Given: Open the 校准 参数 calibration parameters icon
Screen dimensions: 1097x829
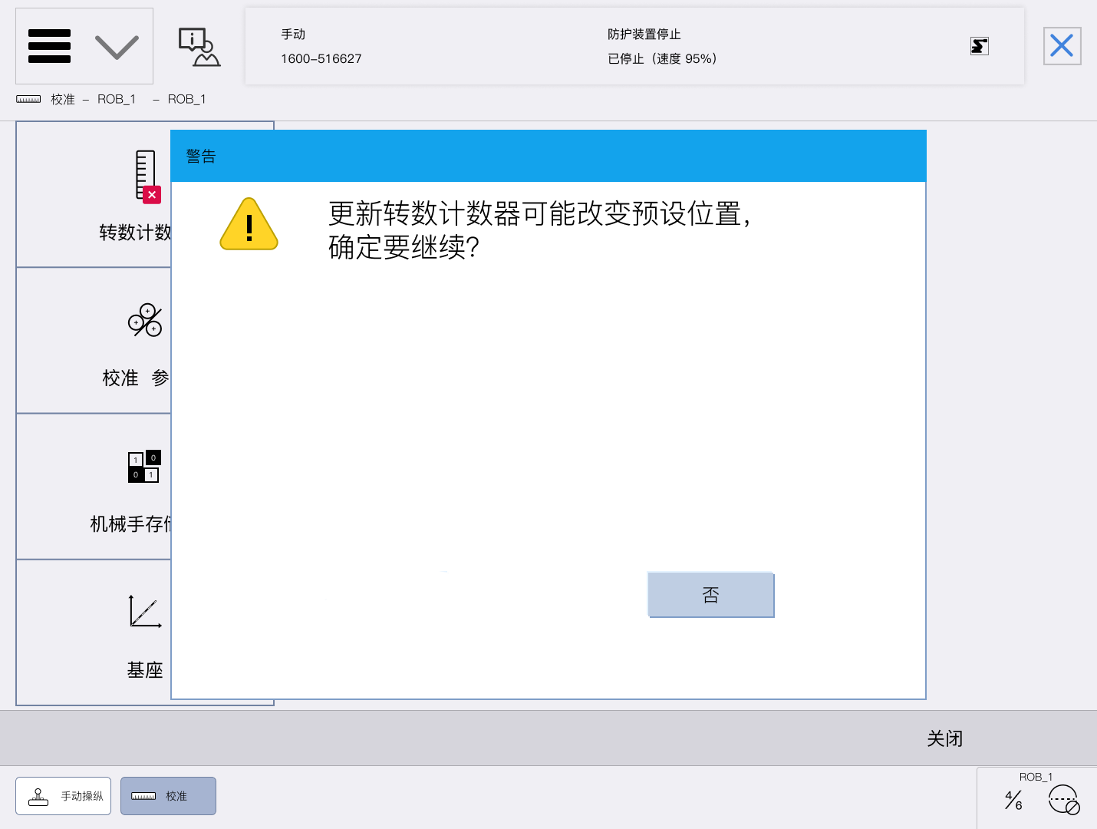Looking at the screenshot, I should click(145, 321).
